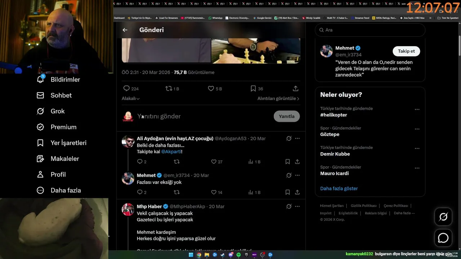Open trending topic #helikopter

pyautogui.click(x=334, y=115)
